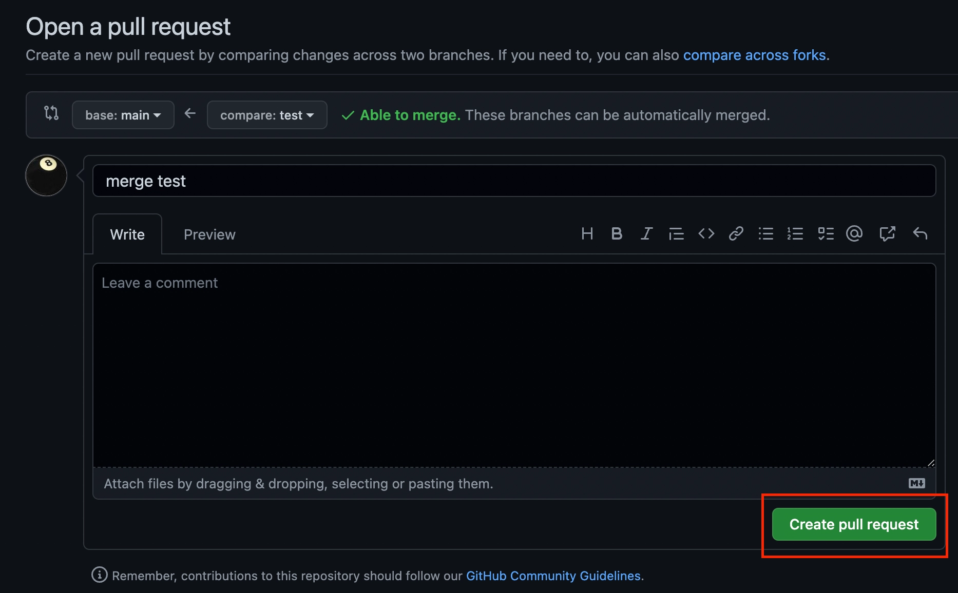
Task: Open the base: main branch dropdown
Action: [123, 115]
